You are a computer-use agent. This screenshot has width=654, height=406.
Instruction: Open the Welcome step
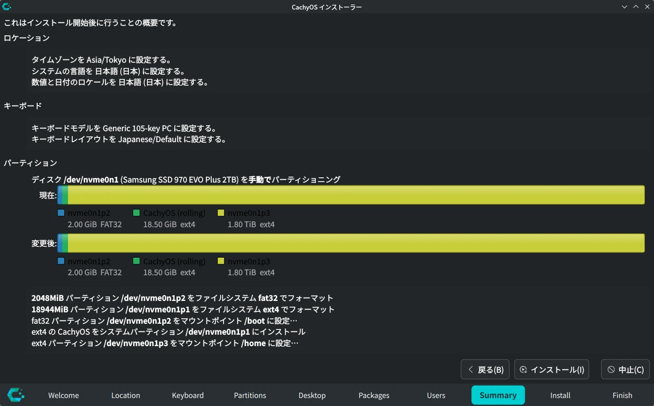64,395
